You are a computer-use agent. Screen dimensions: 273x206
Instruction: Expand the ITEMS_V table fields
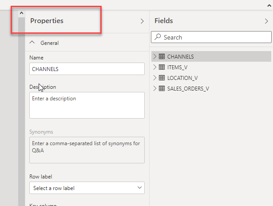click(154, 67)
